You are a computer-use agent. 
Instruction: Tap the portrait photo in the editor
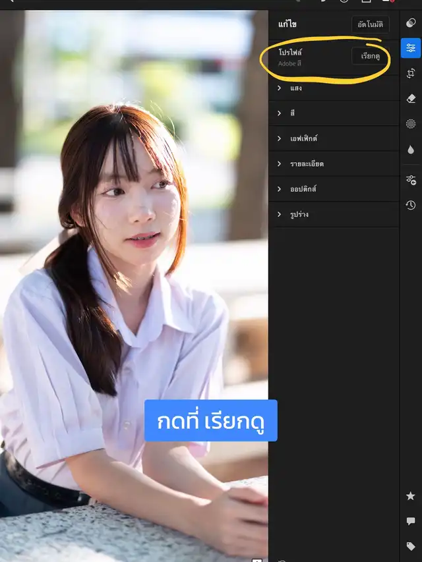(132, 264)
